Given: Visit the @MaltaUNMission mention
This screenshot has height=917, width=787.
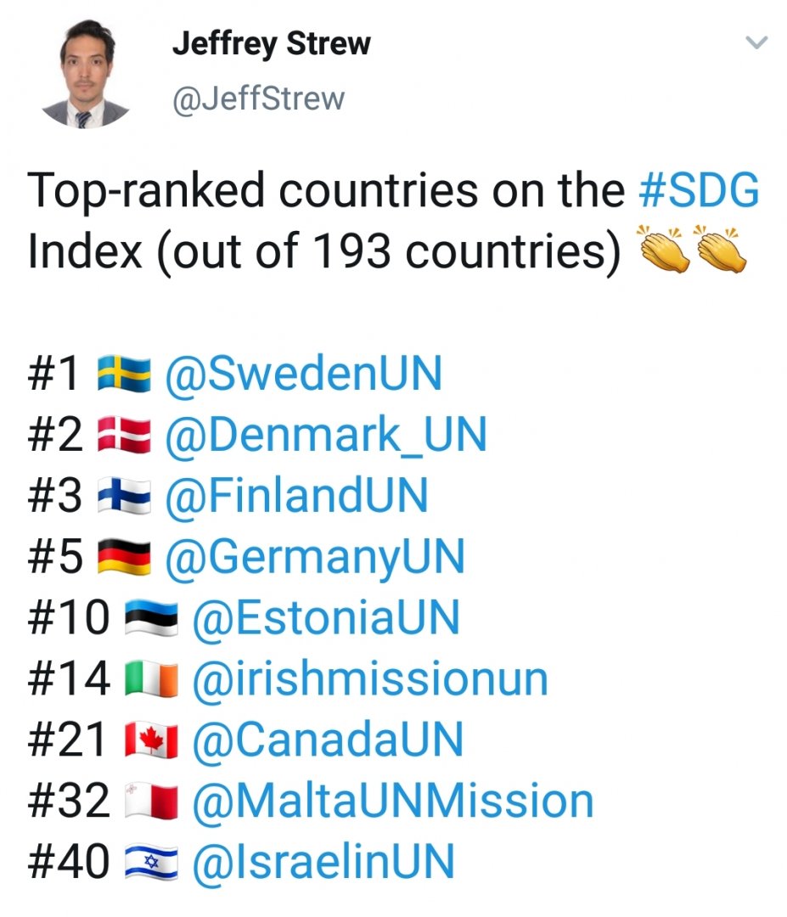Looking at the screenshot, I should pyautogui.click(x=393, y=801).
